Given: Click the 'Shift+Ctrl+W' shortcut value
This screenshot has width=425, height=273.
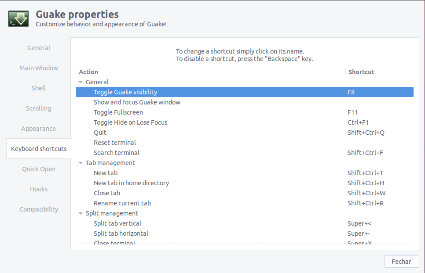Looking at the screenshot, I should coord(366,193).
